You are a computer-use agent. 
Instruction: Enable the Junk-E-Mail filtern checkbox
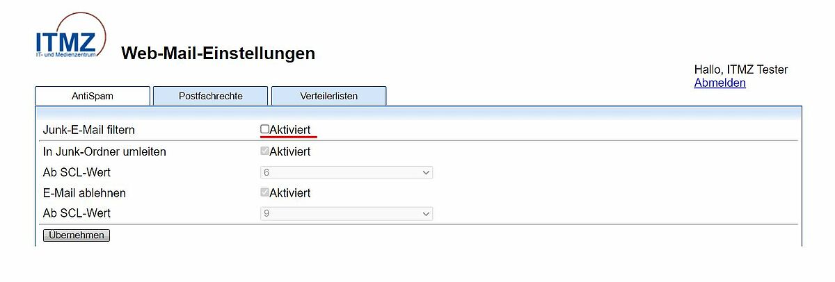point(264,129)
